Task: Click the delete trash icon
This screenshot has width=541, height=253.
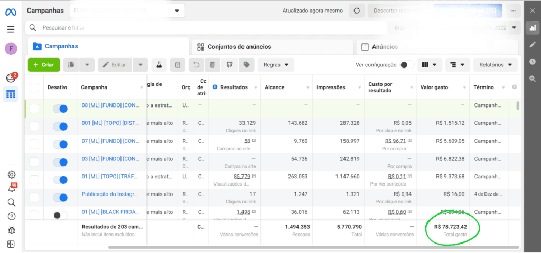Action: click(212, 65)
